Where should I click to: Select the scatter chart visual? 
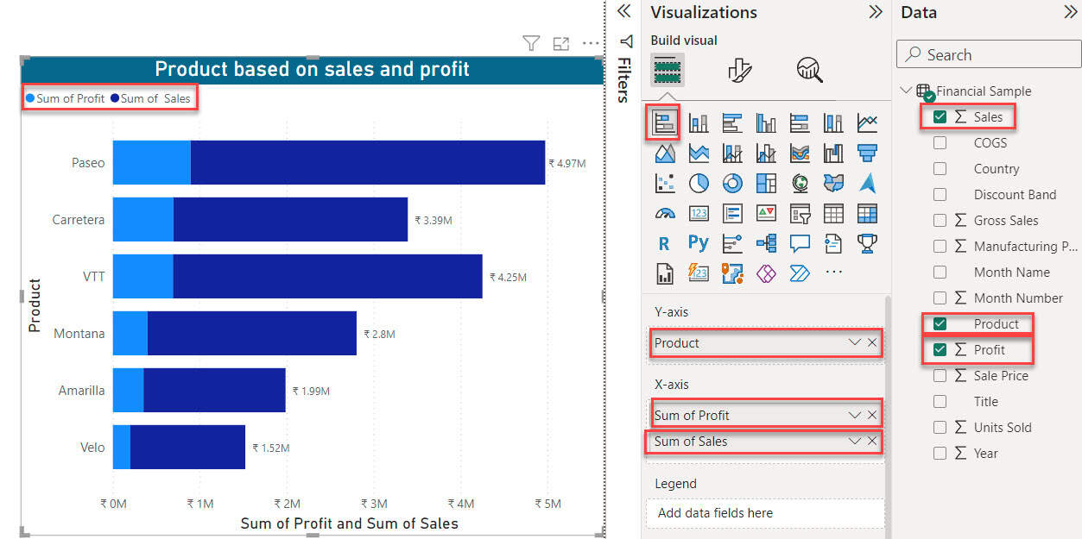pos(665,183)
